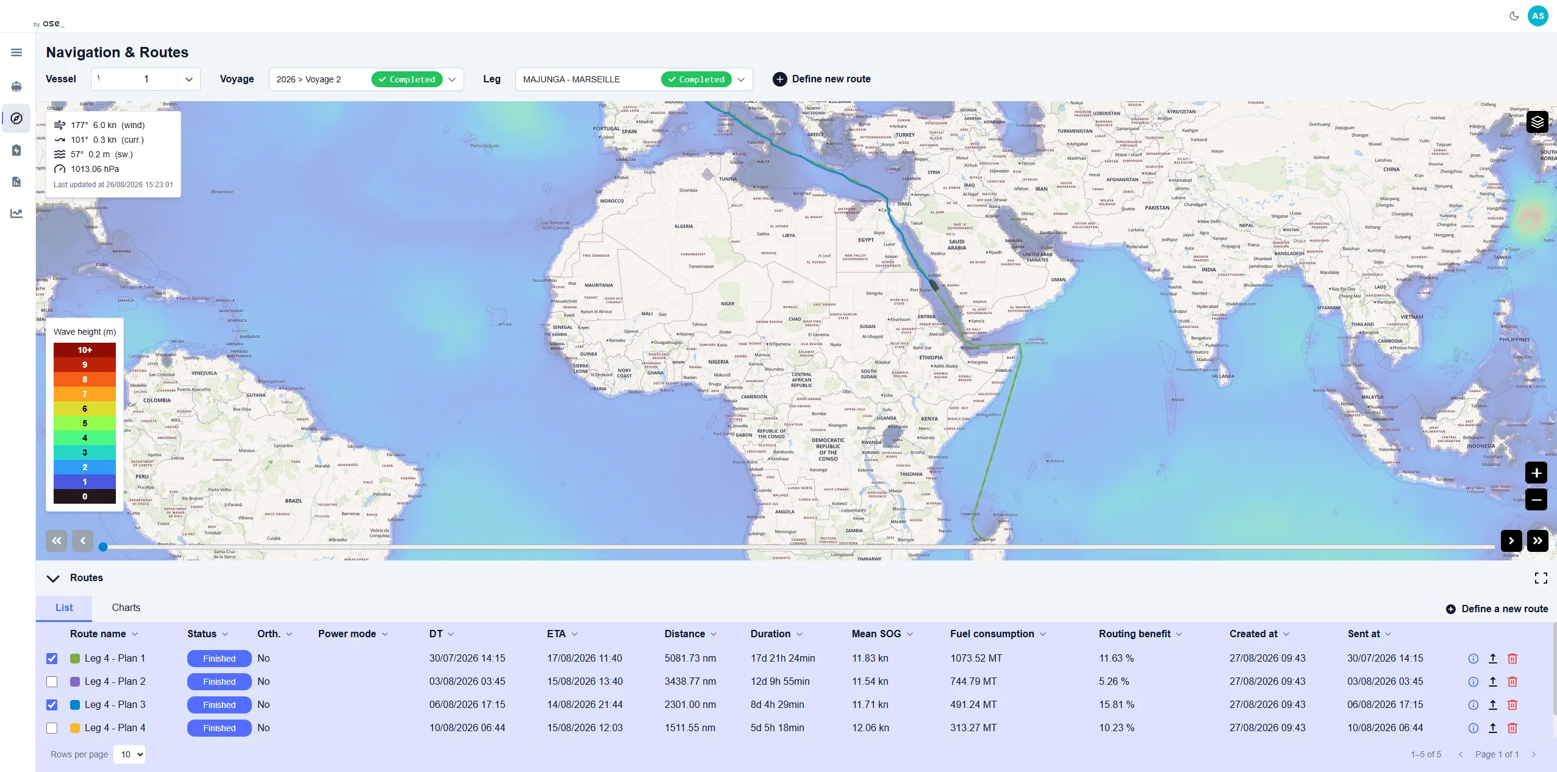The width and height of the screenshot is (1557, 772).
Task: Open the vessel sidebar icon
Action: coord(16,87)
